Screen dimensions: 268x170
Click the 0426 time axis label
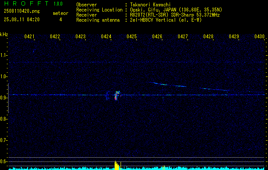tap(157, 36)
